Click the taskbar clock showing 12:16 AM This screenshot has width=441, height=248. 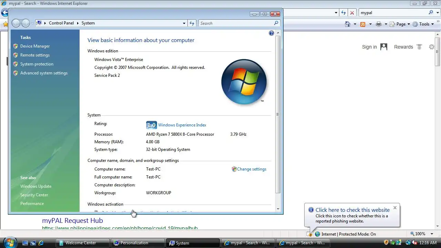coord(428,243)
